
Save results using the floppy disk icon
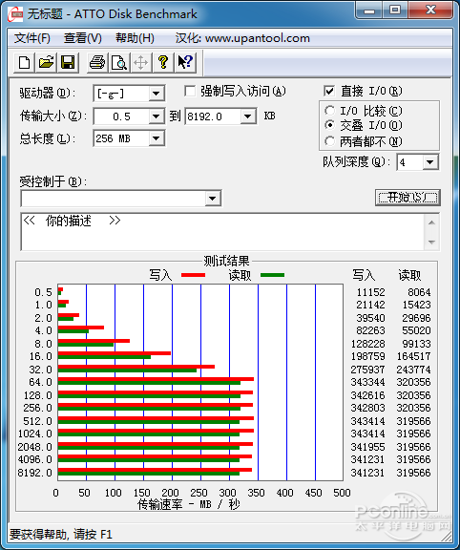pos(68,63)
